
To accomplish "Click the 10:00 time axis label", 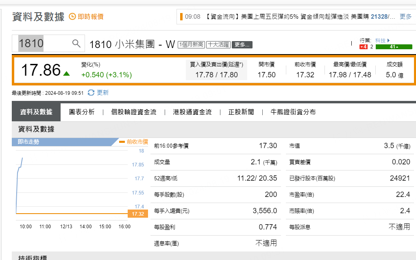I will point(26,227).
